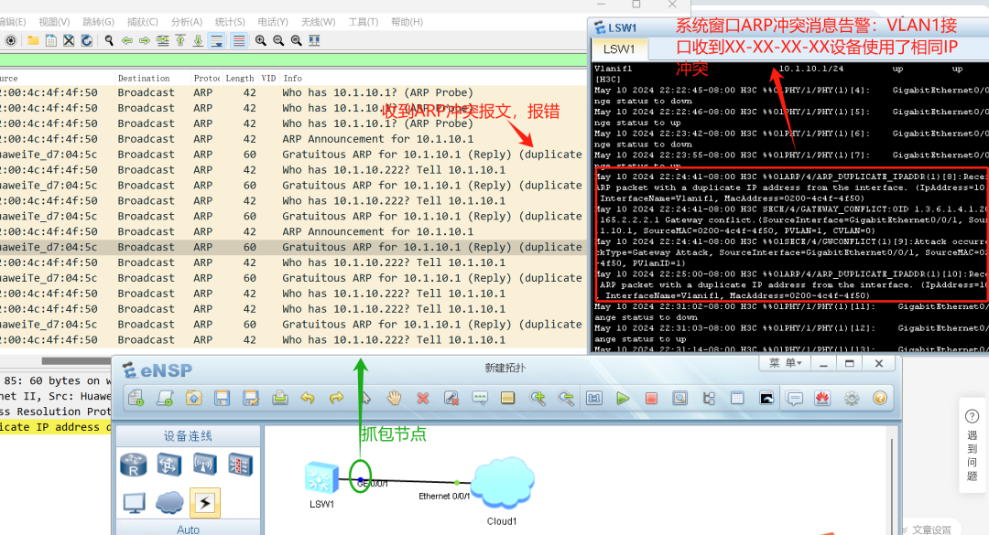Screen dimensions: 989x535
Task: Choose the cloud device category icon
Action: (x=168, y=502)
